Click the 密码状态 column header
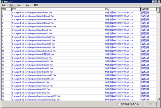Viewport: 161px width, 108px height. (x=148, y=9)
